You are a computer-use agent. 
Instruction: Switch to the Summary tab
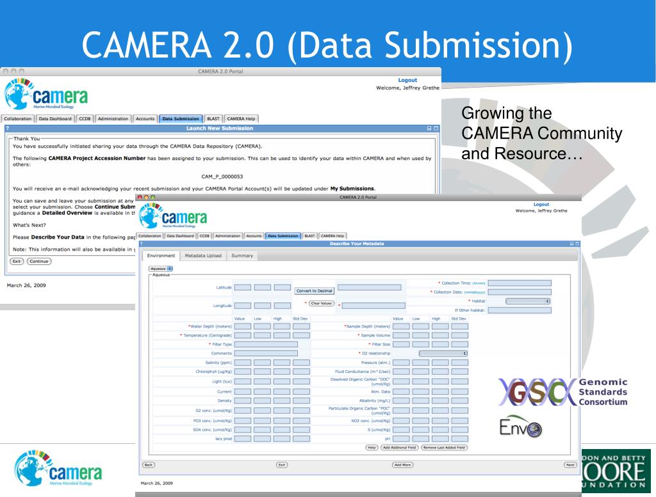pyautogui.click(x=242, y=256)
